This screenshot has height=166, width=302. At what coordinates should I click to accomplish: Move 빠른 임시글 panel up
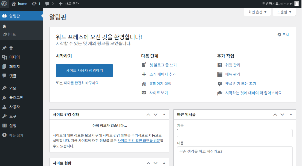[275, 115]
